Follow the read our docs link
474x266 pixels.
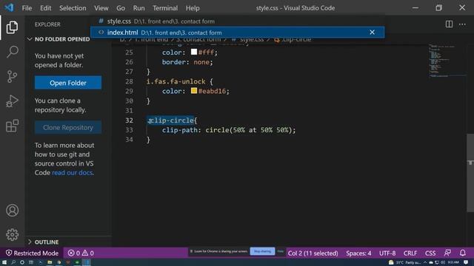[x=73, y=173]
